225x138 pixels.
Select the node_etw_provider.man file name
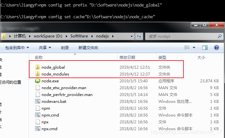click(64, 88)
